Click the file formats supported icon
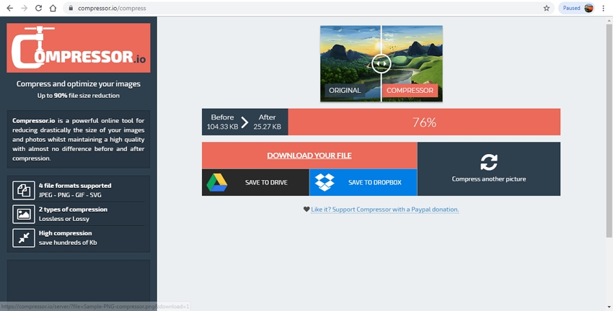This screenshot has height=311, width=613. (24, 190)
